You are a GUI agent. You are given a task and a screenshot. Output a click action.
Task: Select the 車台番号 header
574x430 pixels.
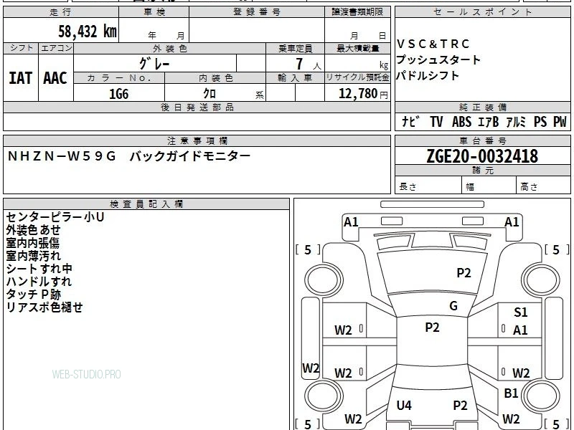[482, 140]
